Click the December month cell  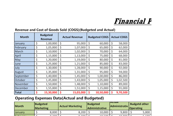tap(24, 88)
